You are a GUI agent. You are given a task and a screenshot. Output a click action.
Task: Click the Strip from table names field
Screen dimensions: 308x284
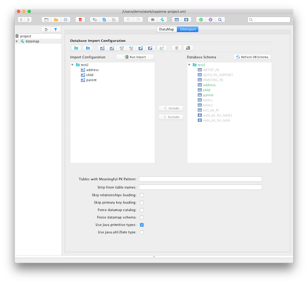click(200, 187)
